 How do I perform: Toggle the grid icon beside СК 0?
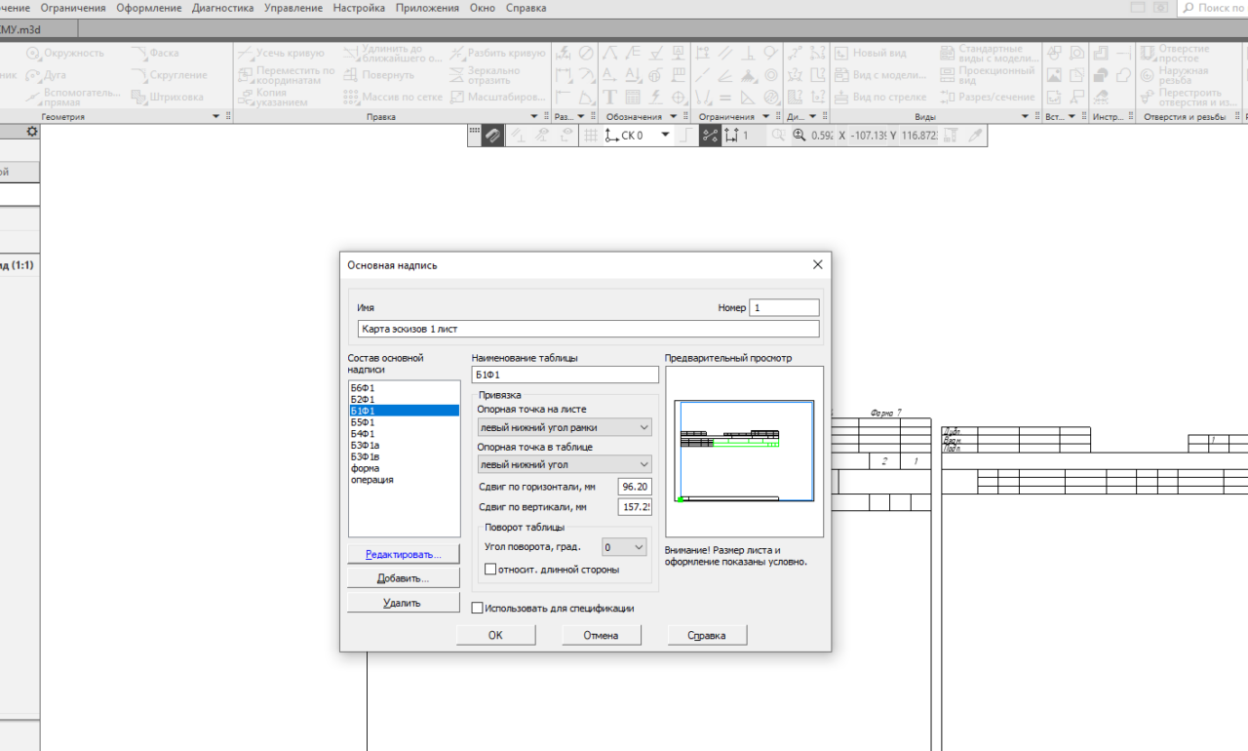click(591, 136)
